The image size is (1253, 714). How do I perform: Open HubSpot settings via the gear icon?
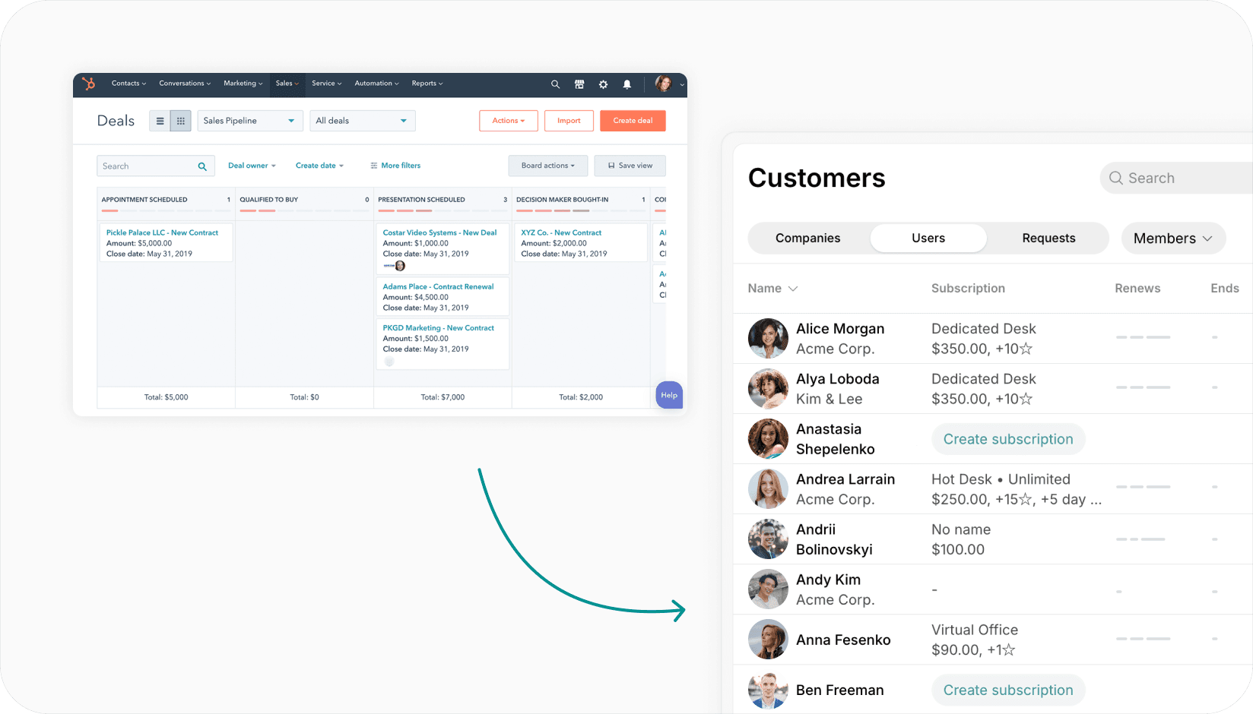(x=603, y=84)
